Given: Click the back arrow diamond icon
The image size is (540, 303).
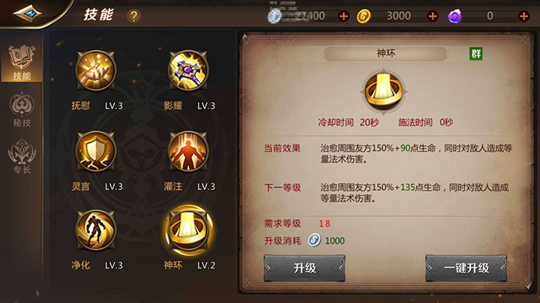Looking at the screenshot, I should tap(27, 13).
